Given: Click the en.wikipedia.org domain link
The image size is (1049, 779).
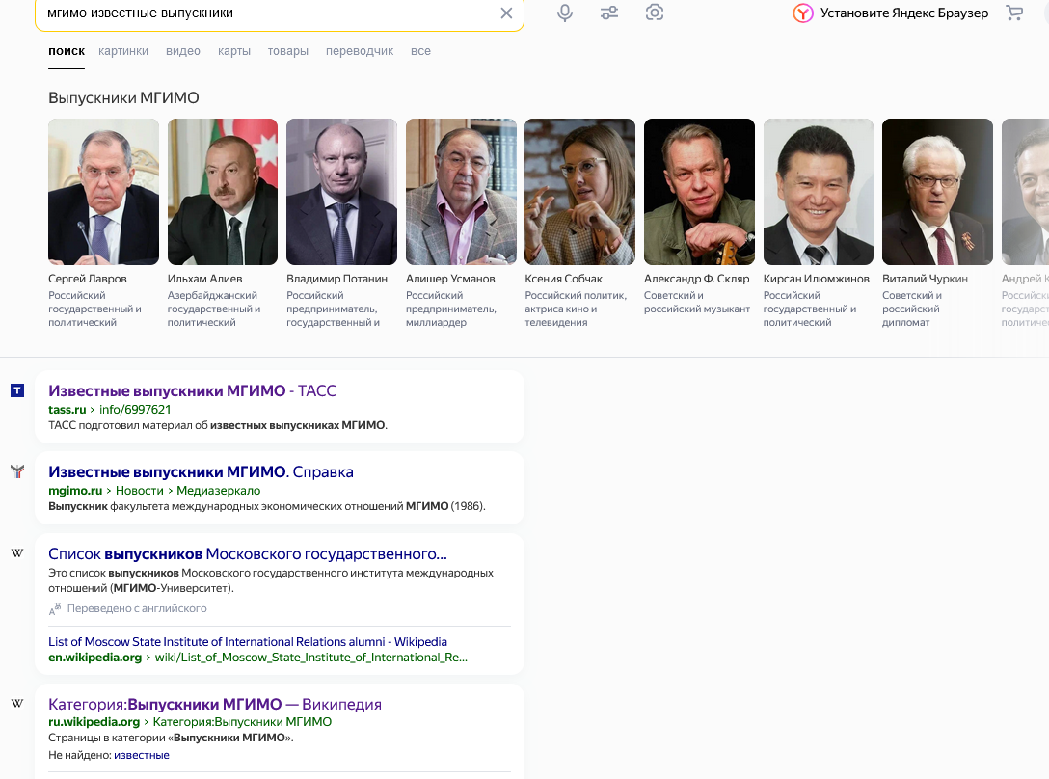Looking at the screenshot, I should pyautogui.click(x=95, y=658).
